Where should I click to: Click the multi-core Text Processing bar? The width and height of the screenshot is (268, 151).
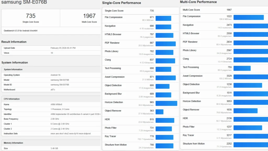pos(242,68)
